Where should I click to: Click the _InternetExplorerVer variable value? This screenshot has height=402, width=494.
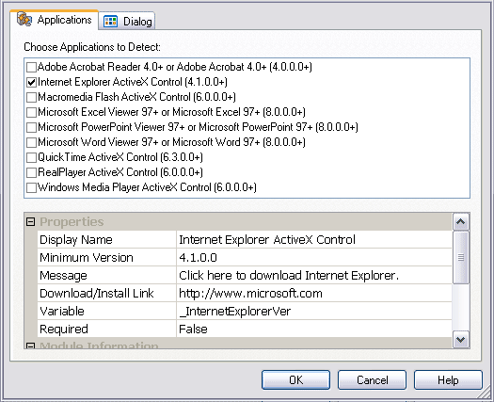point(314,312)
